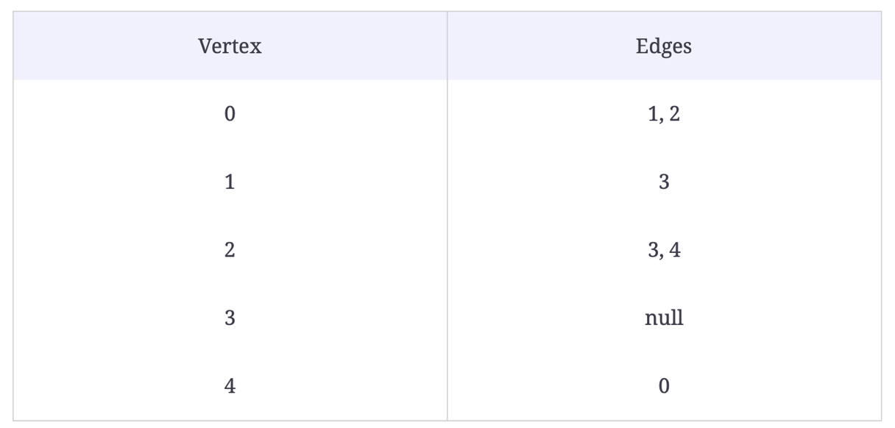This screenshot has height=428, width=895.
Task: Select the vertex 1 cell
Action: coord(230,182)
